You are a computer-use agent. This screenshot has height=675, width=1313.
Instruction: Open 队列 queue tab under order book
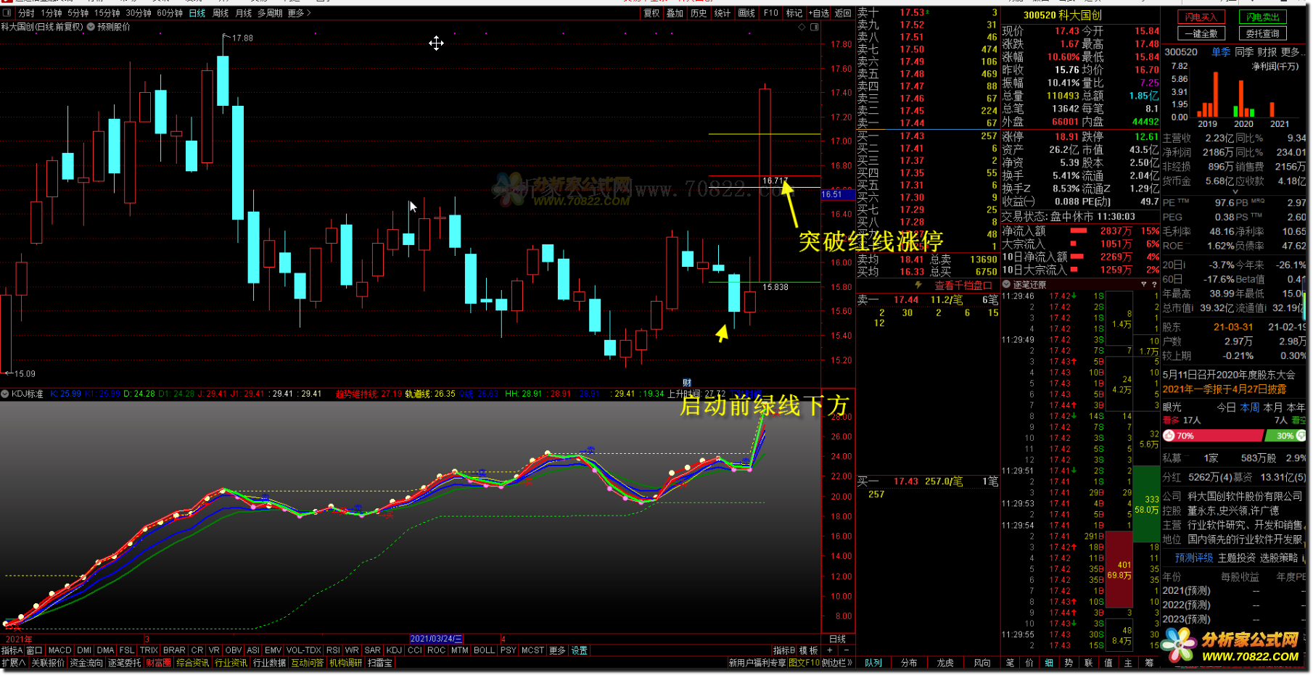tap(873, 663)
